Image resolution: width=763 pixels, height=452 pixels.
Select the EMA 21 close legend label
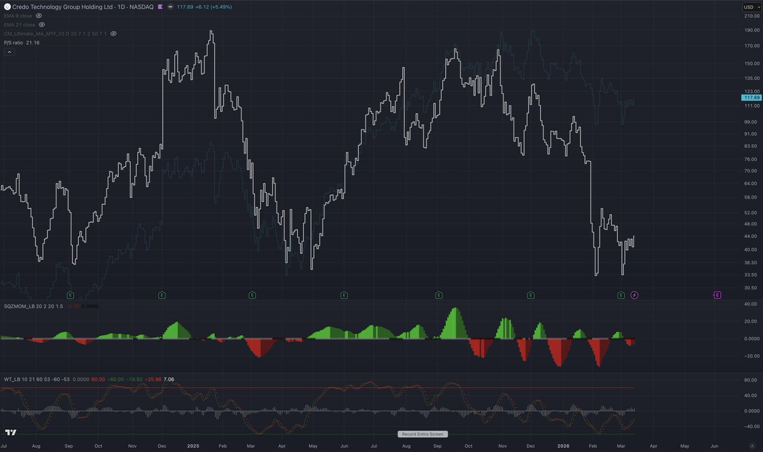20,24
